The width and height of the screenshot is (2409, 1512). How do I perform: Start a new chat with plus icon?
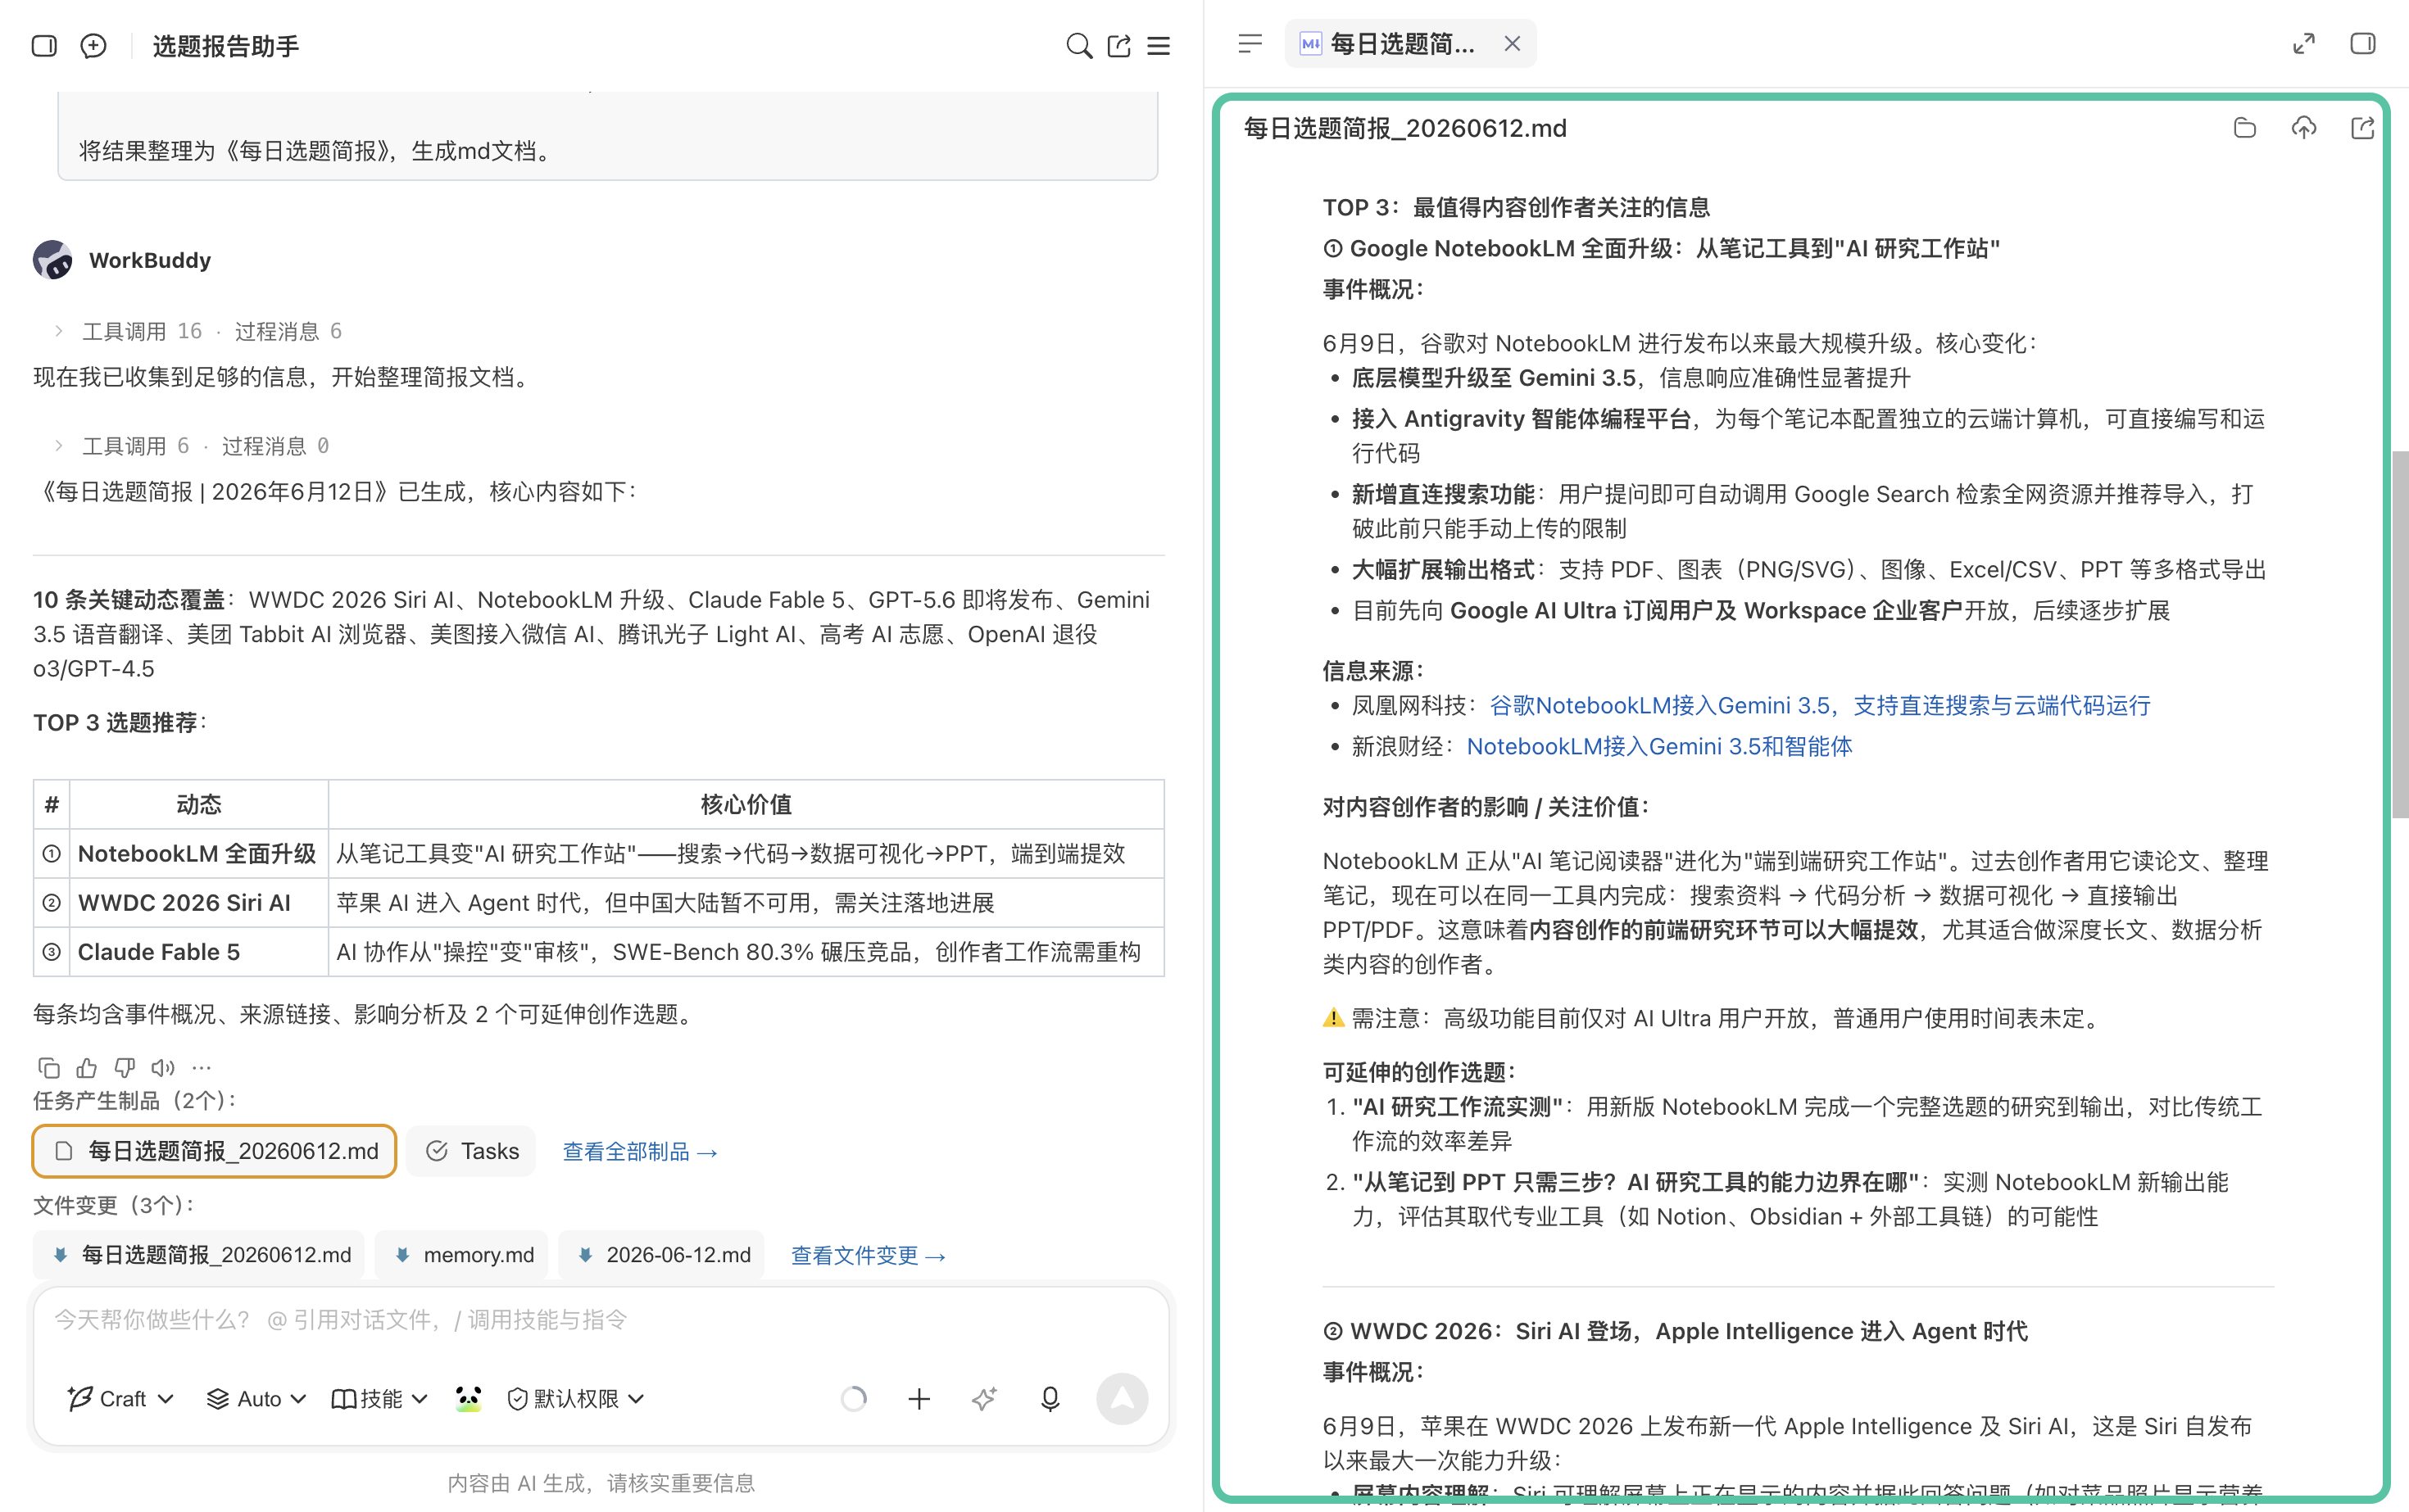click(94, 46)
